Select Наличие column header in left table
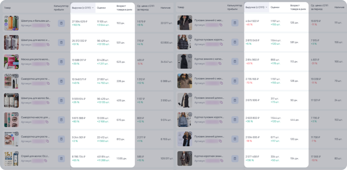 point(165,8)
